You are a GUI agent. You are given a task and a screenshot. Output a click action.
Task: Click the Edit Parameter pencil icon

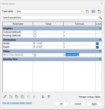(5, 97)
